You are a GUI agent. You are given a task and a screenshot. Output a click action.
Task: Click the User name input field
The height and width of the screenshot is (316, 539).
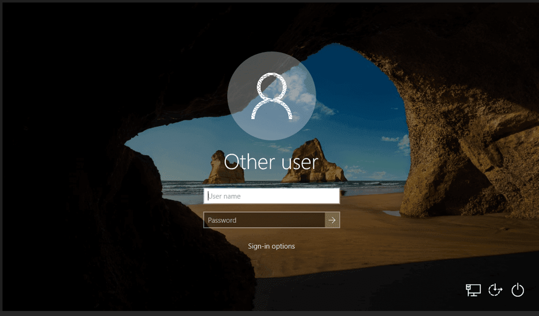[272, 196]
